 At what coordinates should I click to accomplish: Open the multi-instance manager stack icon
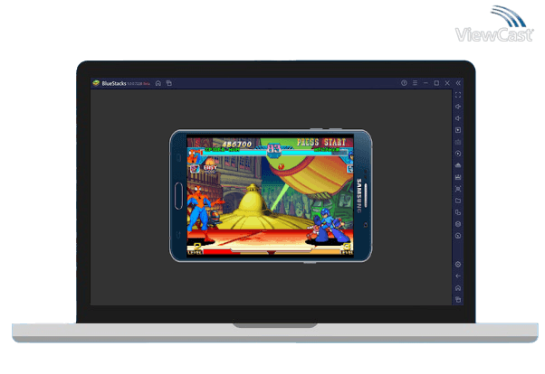(458, 224)
